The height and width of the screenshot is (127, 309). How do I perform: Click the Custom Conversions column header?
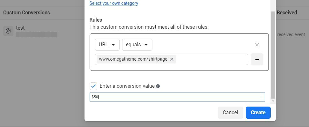click(x=26, y=13)
